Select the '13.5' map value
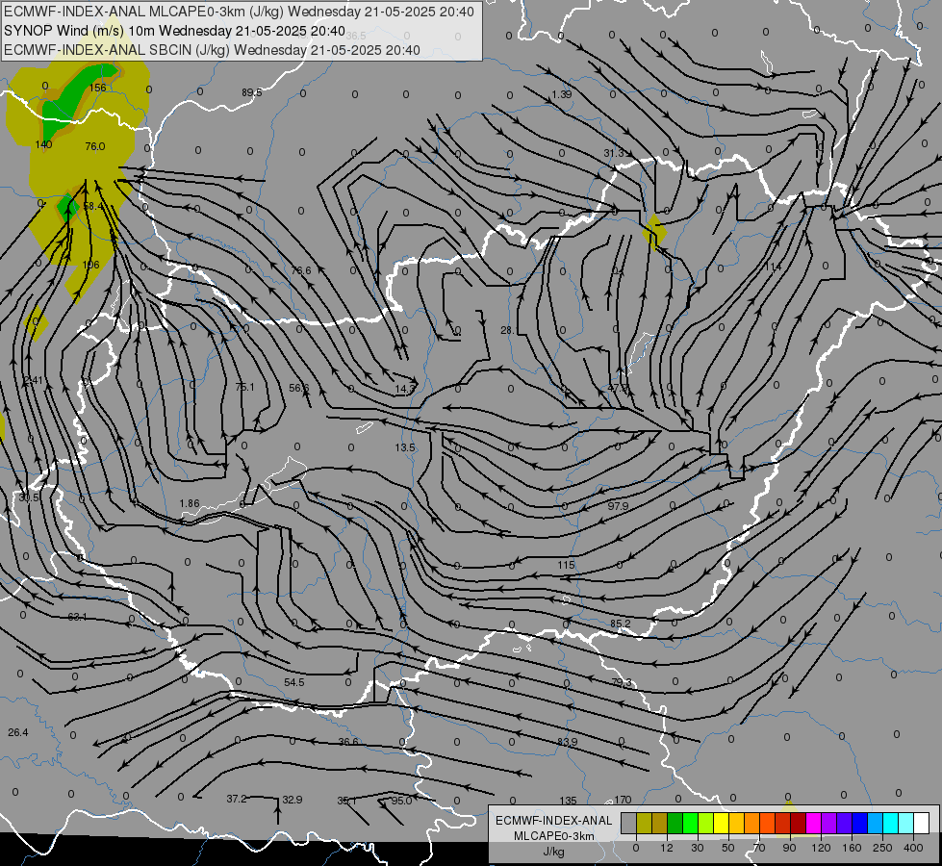942x866 pixels. point(405,447)
